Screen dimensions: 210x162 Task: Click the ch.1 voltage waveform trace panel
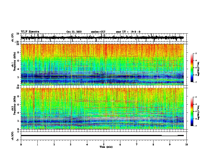coord(104,38)
